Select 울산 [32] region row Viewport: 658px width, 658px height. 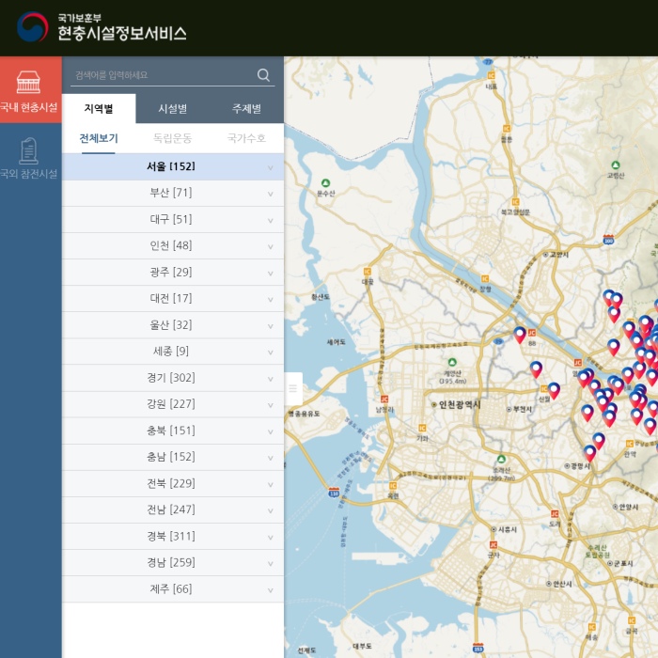tap(173, 325)
